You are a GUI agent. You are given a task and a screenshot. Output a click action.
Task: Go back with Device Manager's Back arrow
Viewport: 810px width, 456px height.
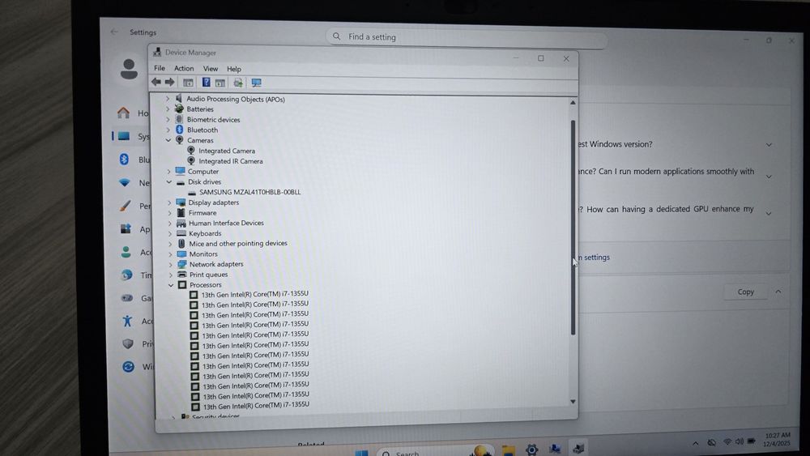[x=156, y=82]
